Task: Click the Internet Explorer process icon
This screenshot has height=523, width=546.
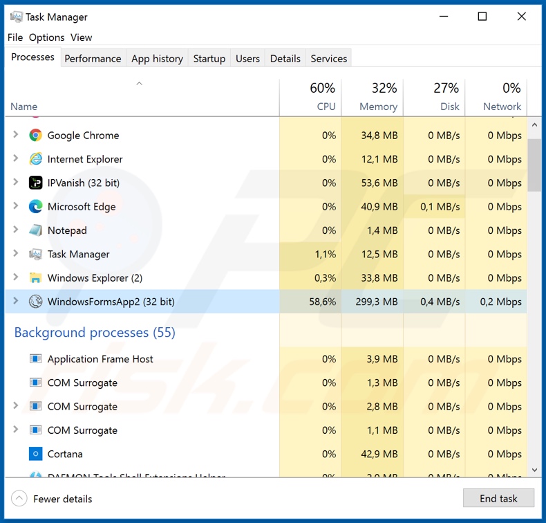Action: coord(35,159)
